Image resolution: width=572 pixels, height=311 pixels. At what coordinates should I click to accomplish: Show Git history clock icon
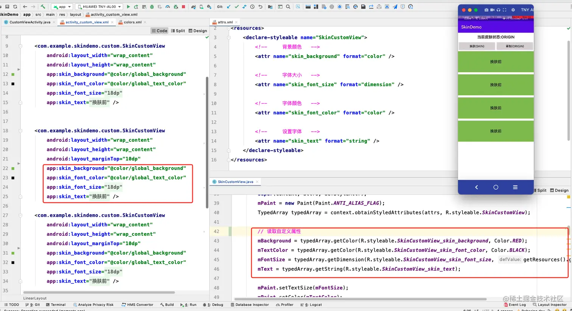(x=252, y=7)
